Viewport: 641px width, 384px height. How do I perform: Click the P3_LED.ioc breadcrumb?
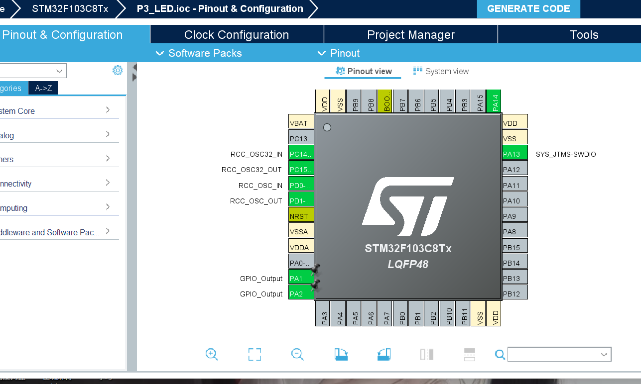point(220,8)
